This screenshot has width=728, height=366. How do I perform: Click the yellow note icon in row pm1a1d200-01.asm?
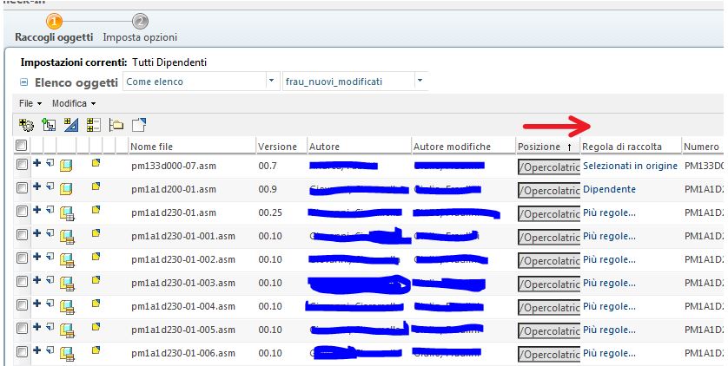point(96,186)
